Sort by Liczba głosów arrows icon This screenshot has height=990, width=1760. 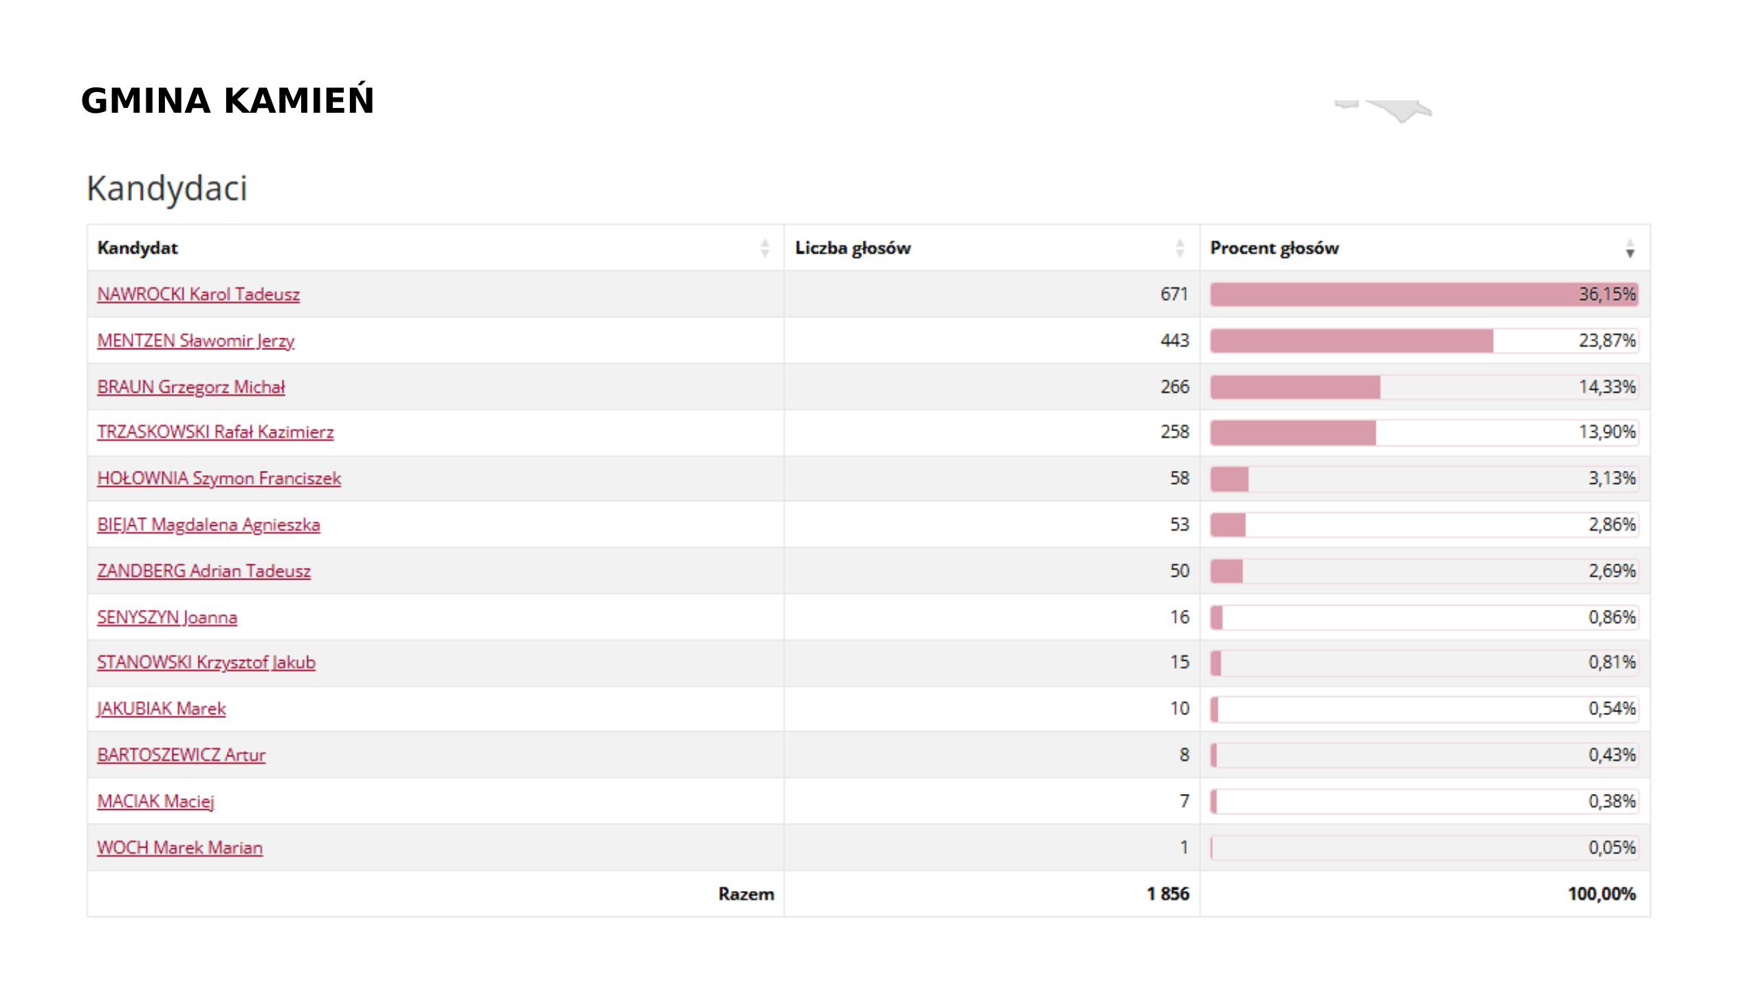coord(1180,248)
